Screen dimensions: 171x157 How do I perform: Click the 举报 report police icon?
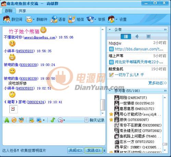[90, 19]
